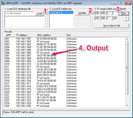Select MAC address 40-F0-2F-BA-06-00
Screen dimensions: 133x118
click(x=46, y=58)
